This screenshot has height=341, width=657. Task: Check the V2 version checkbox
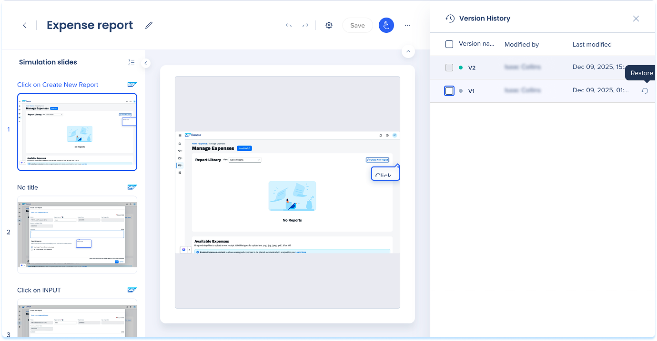click(449, 68)
